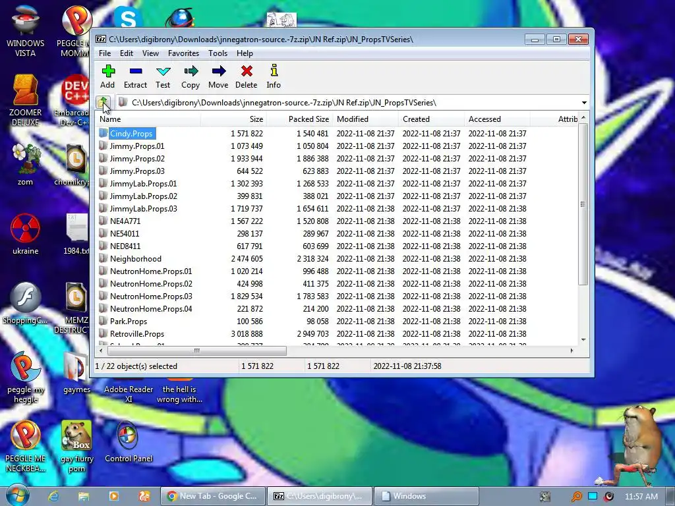The height and width of the screenshot is (506, 675).
Task: Switch to Windows taskbar window
Action: [x=426, y=496]
